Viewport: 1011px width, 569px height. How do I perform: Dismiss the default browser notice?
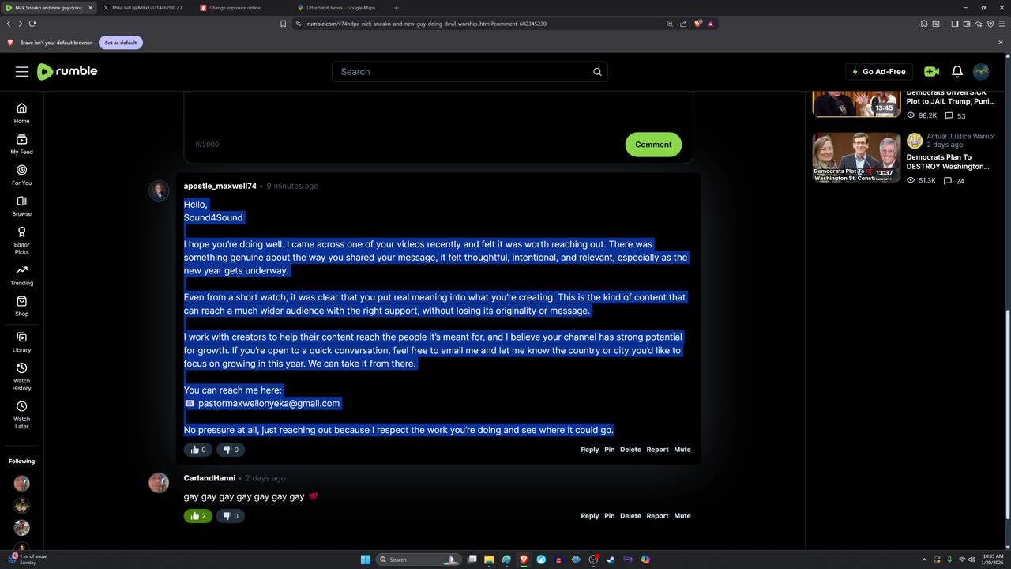point(1001,43)
